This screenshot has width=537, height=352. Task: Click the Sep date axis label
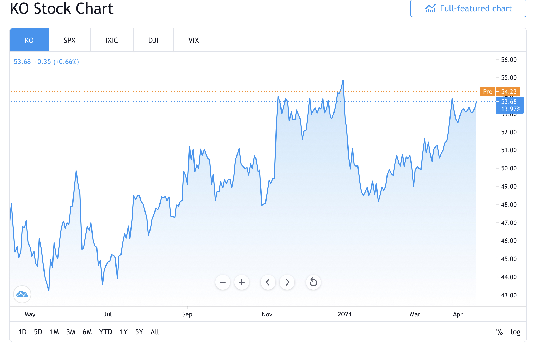[x=187, y=314]
